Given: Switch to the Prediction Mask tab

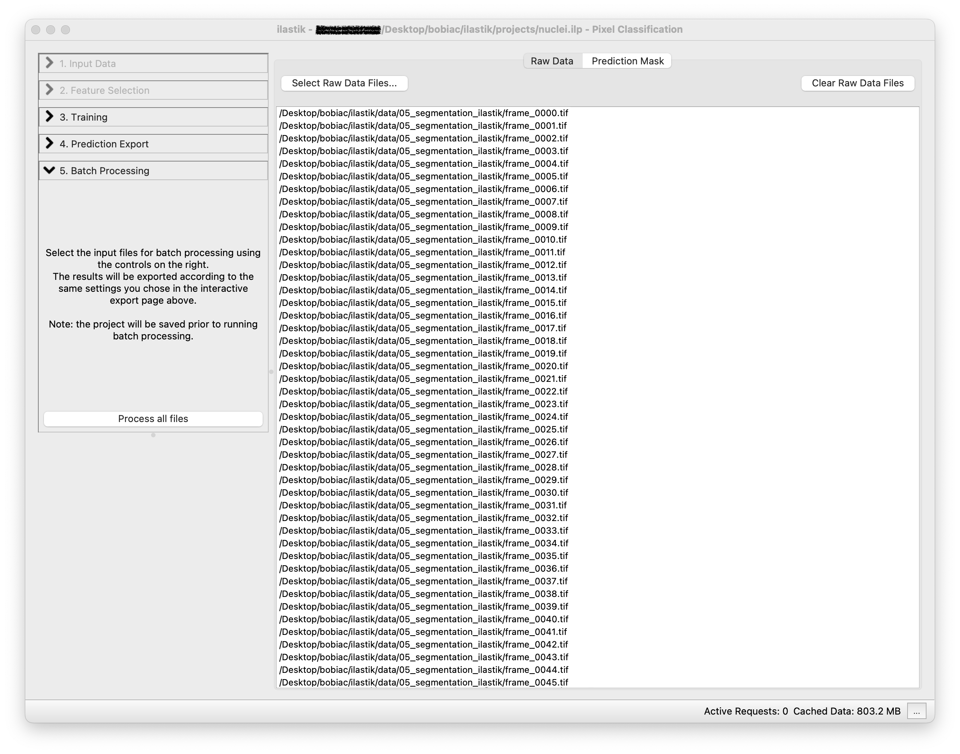Looking at the screenshot, I should pos(627,61).
